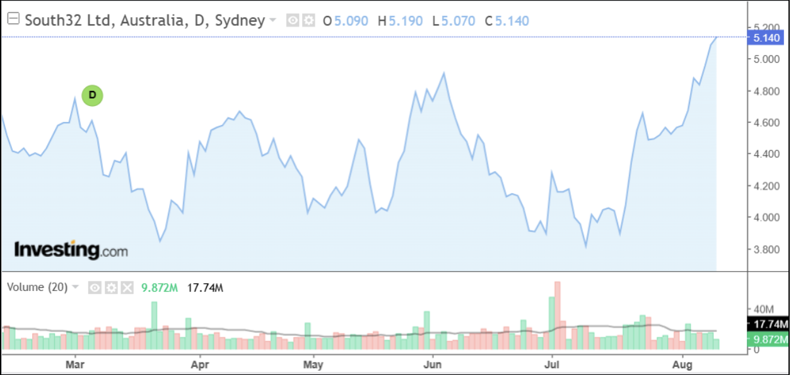Click the Mar date axis label
791x375 pixels.
pos(75,364)
